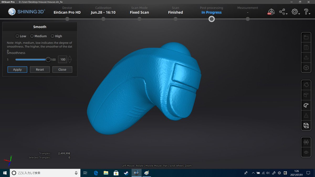Screen dimensions: 315x177
Task: Open File Explorer from taskbar
Action: coord(106,173)
